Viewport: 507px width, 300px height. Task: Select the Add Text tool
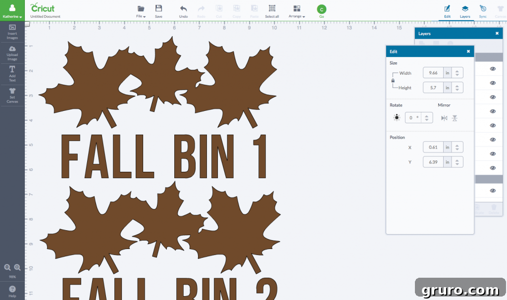(12, 74)
